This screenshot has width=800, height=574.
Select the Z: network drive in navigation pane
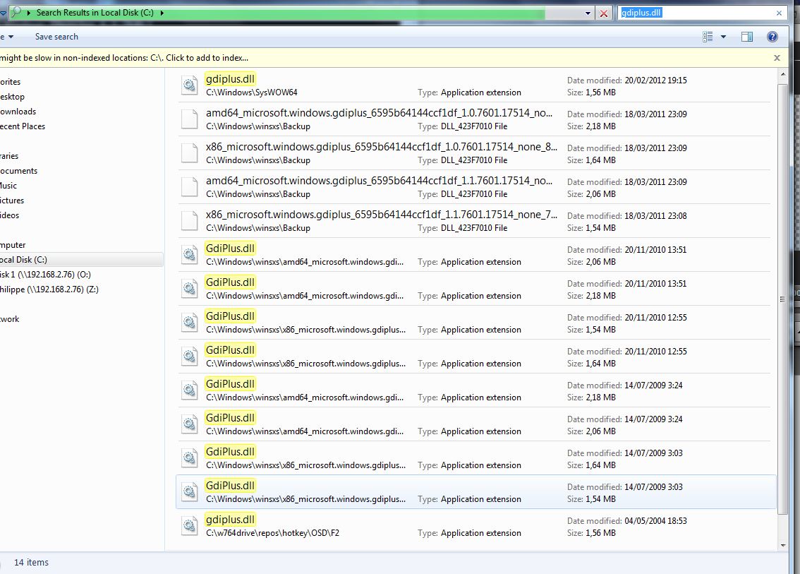coord(49,289)
